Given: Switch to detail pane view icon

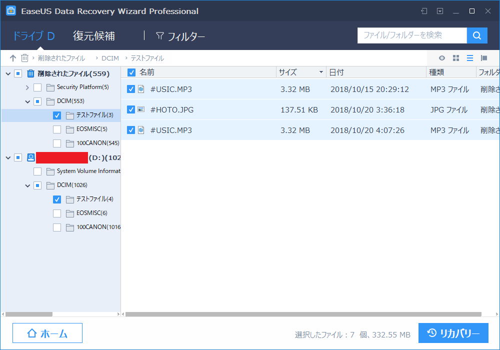Looking at the screenshot, I should point(484,58).
